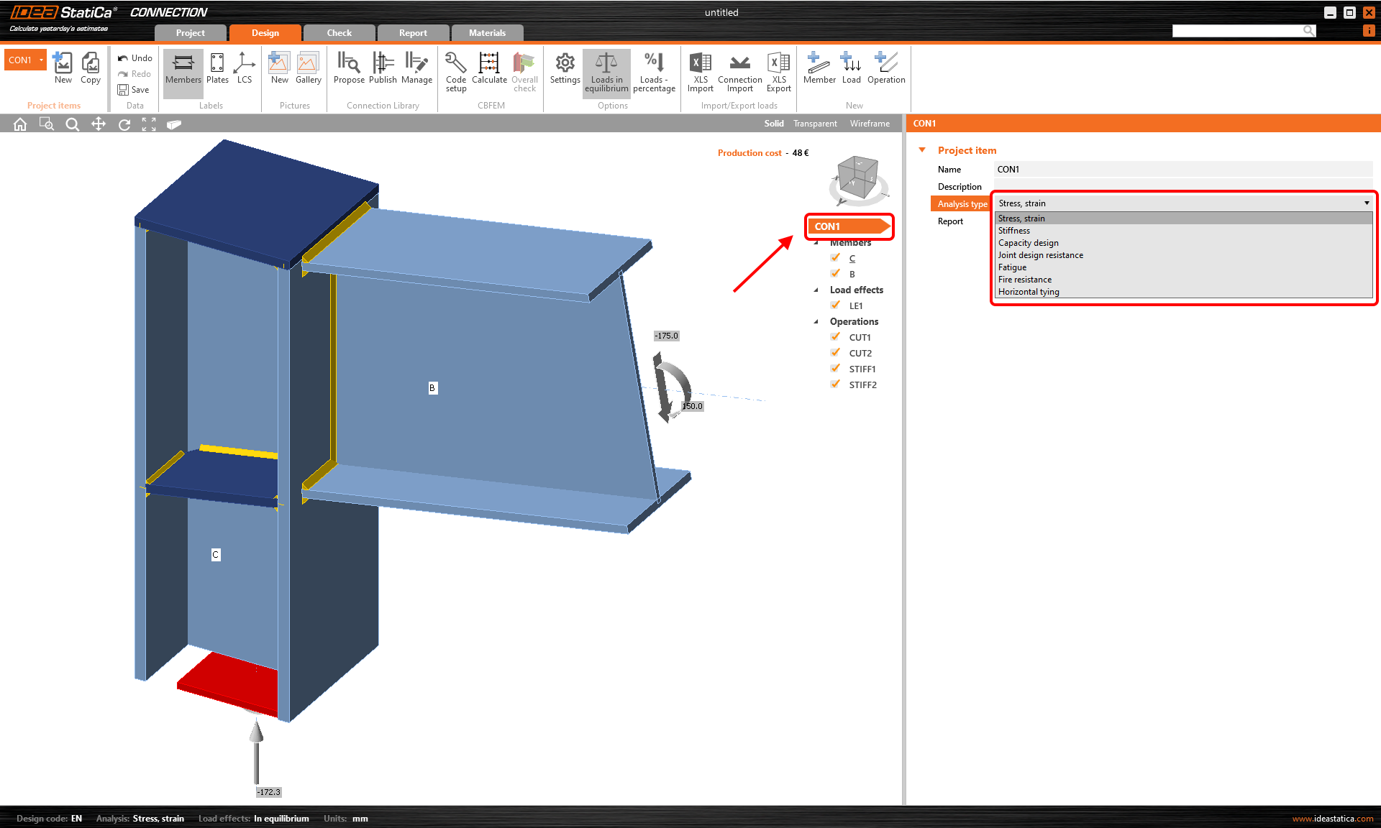Disable the Loads in equilibrium option

pyautogui.click(x=606, y=70)
